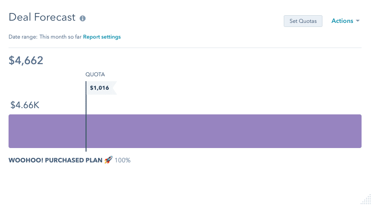Click the caret arrow next to Actions
This screenshot has width=371, height=205.
358,21
